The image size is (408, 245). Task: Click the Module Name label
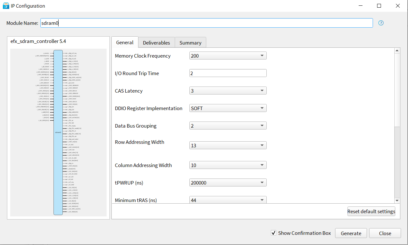click(x=22, y=23)
